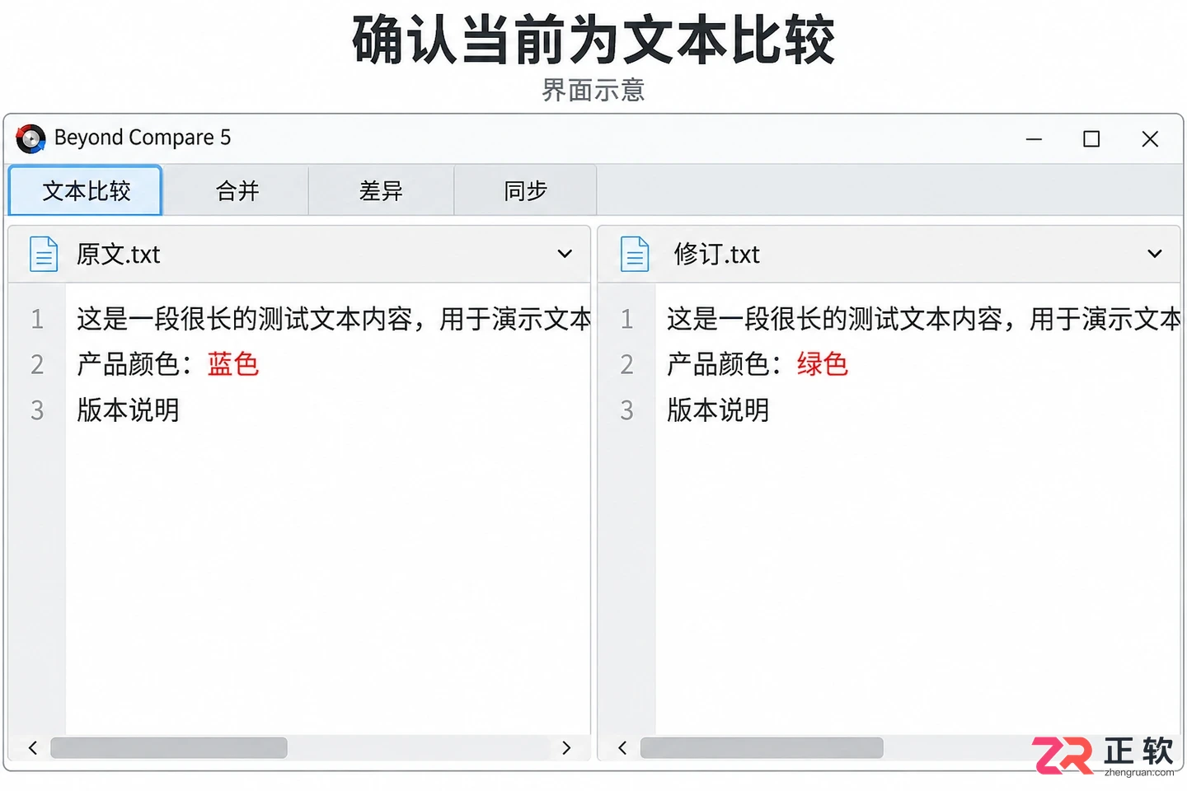Click right scroll arrow in 原文.txt pane
1187x791 pixels.
tap(566, 747)
